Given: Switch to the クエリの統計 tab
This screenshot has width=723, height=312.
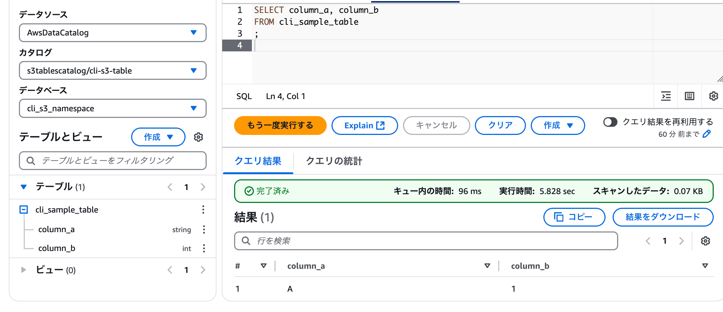Looking at the screenshot, I should pyautogui.click(x=334, y=161).
